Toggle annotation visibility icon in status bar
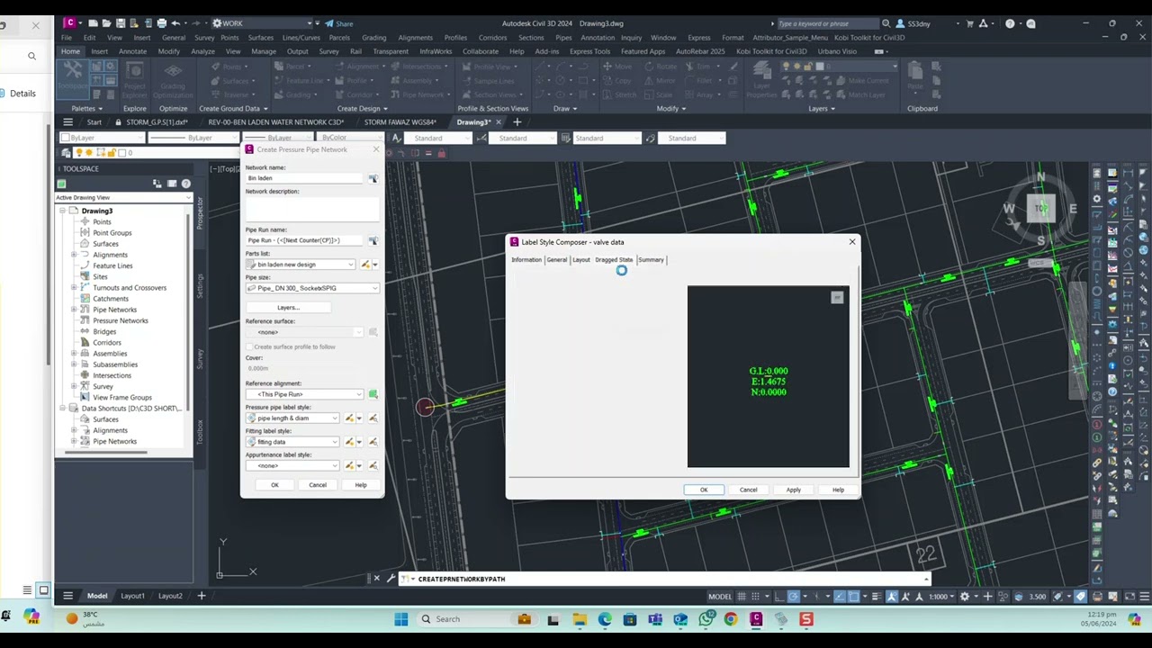 tap(892, 596)
